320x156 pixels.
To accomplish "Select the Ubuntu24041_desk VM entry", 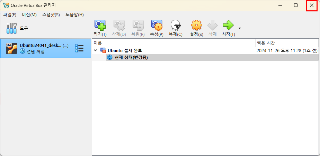I will (x=45, y=48).
